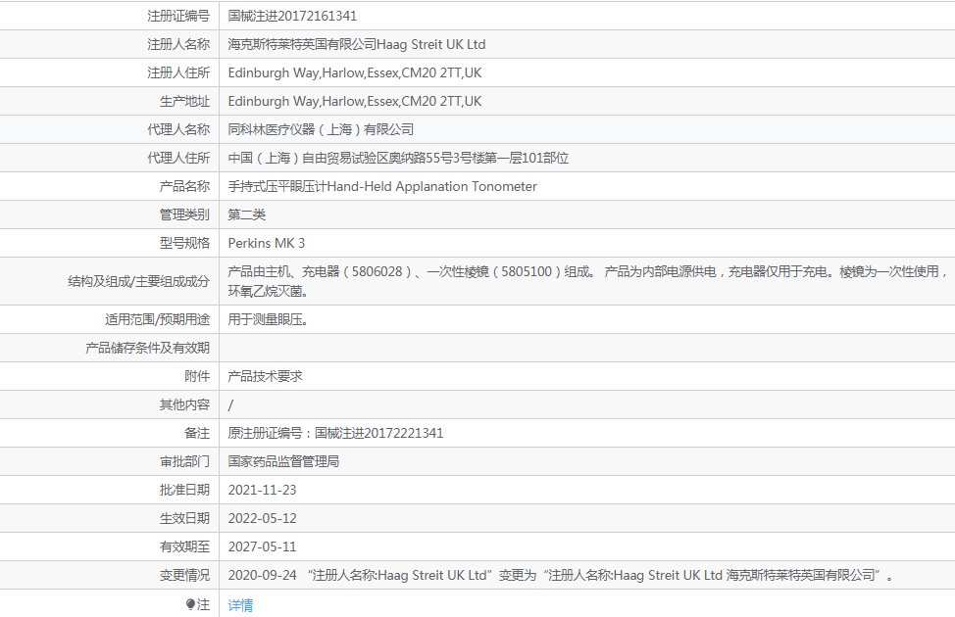The image size is (955, 617).
Task: Click the 附件 label
Action: click(x=197, y=377)
